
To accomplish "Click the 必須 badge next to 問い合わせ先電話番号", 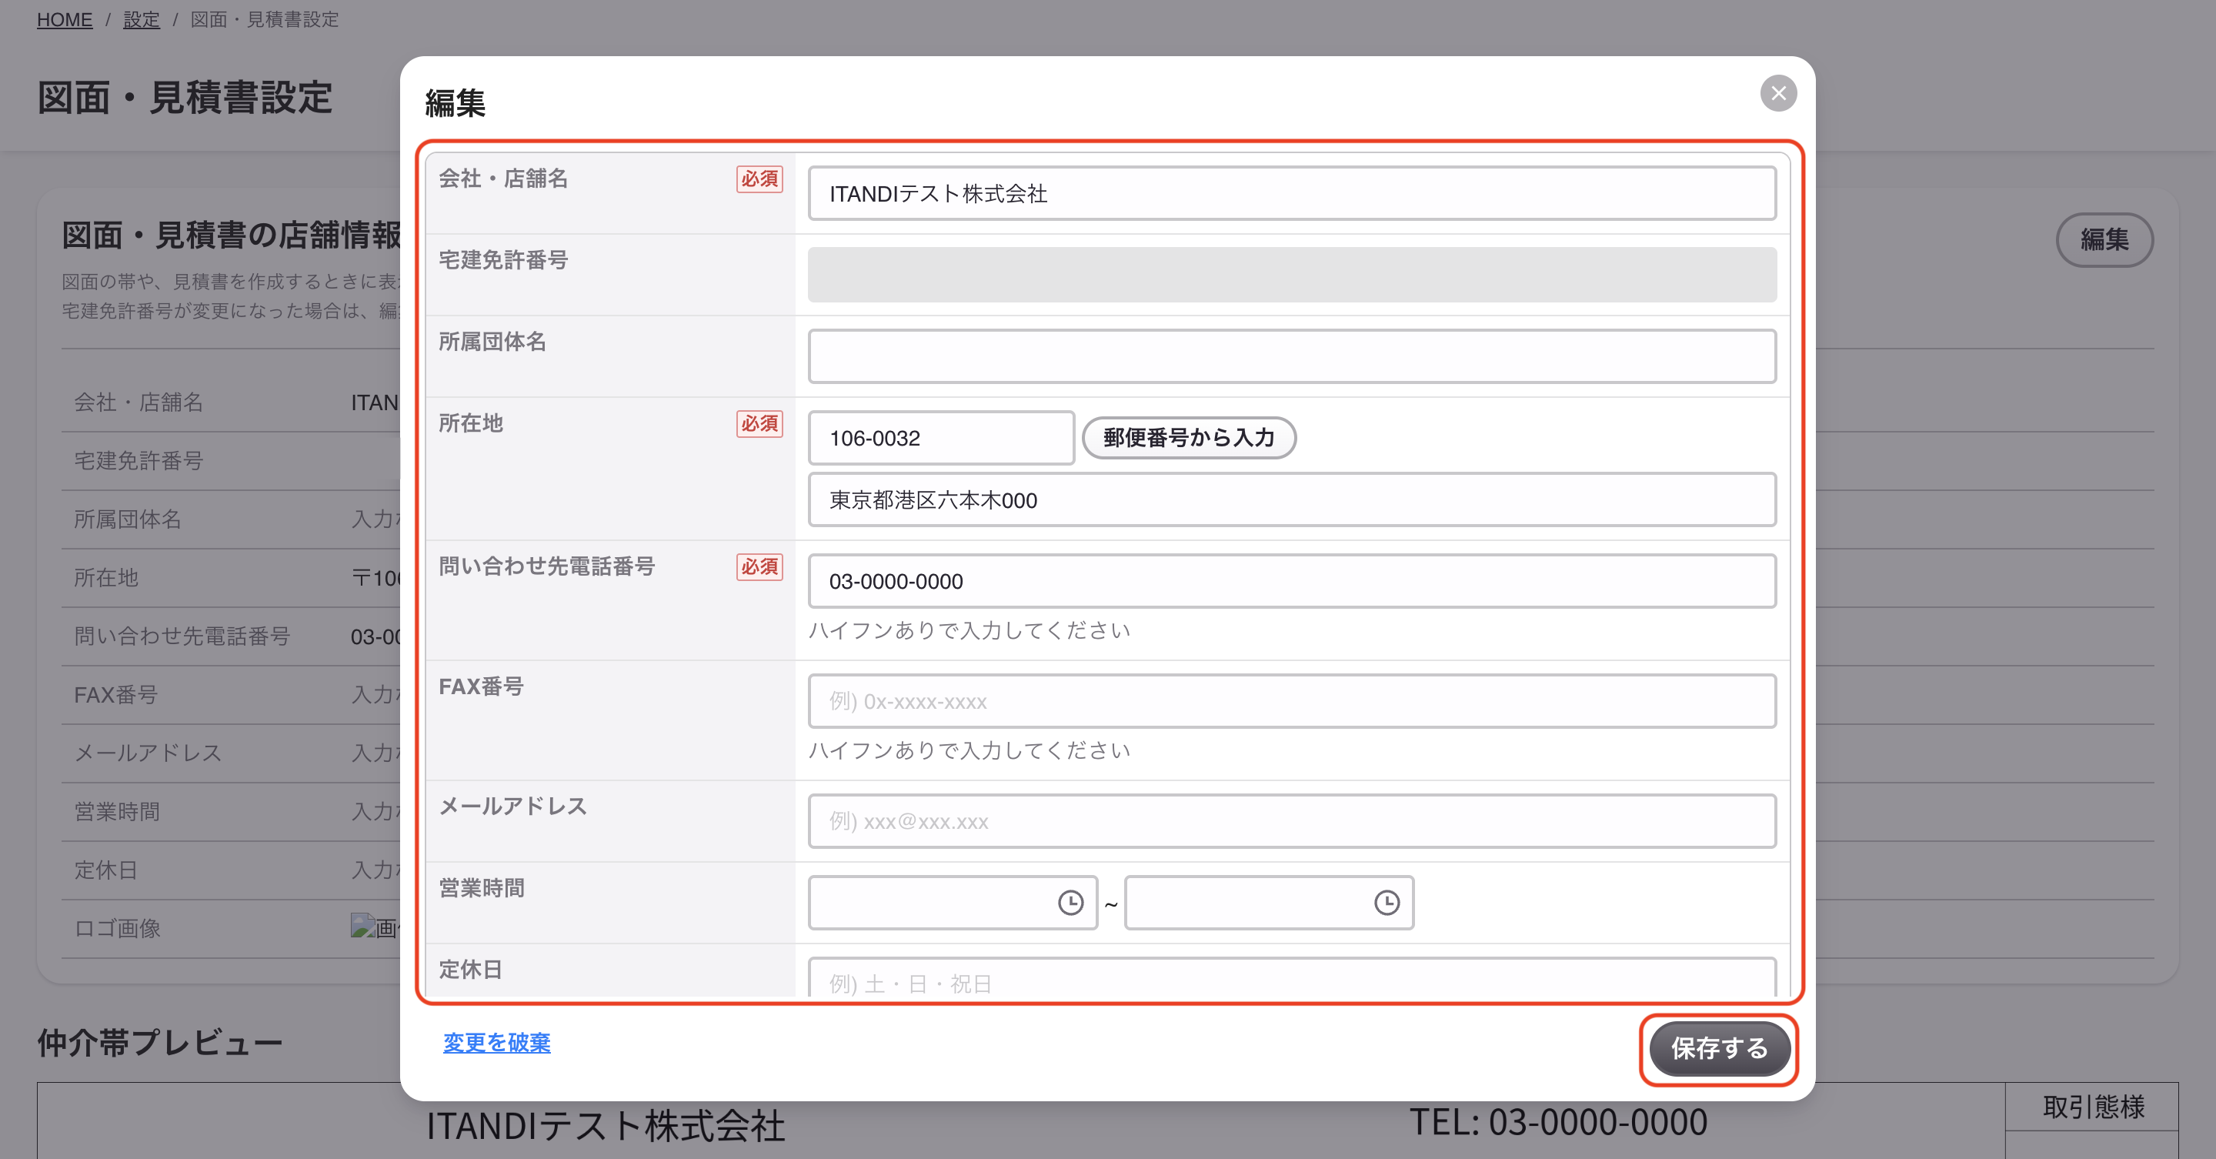I will click(x=759, y=567).
